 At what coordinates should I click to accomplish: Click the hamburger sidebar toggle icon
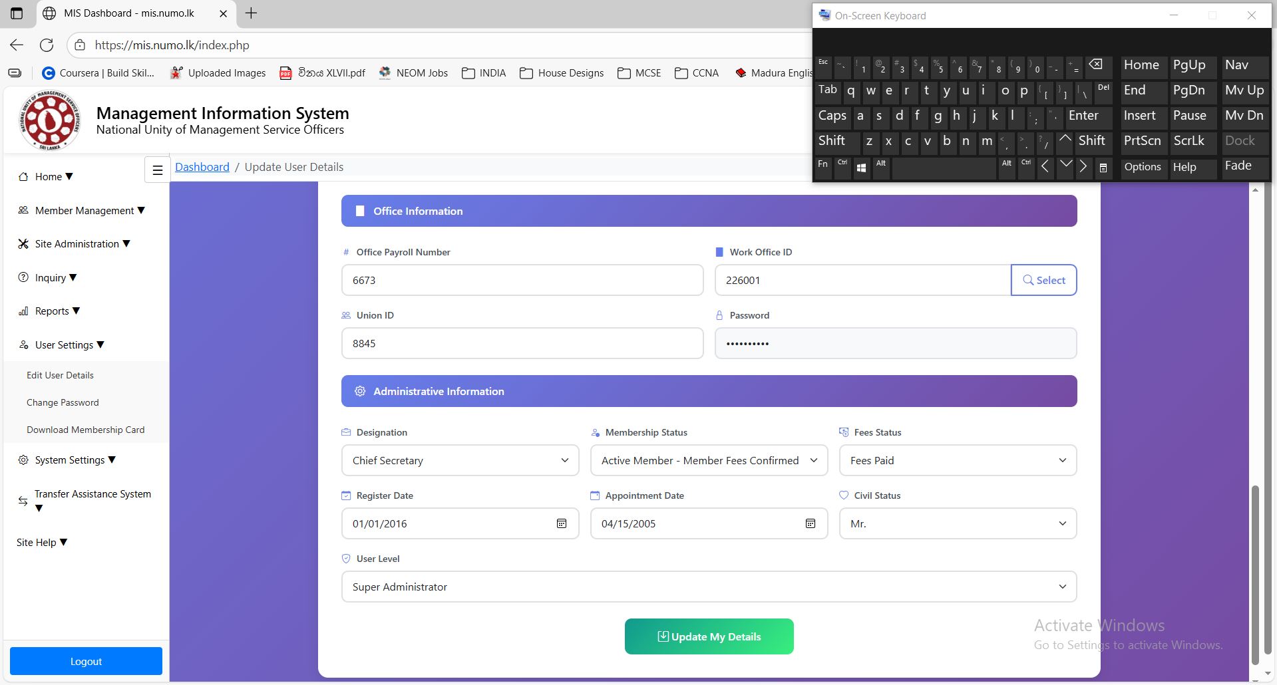[158, 170]
